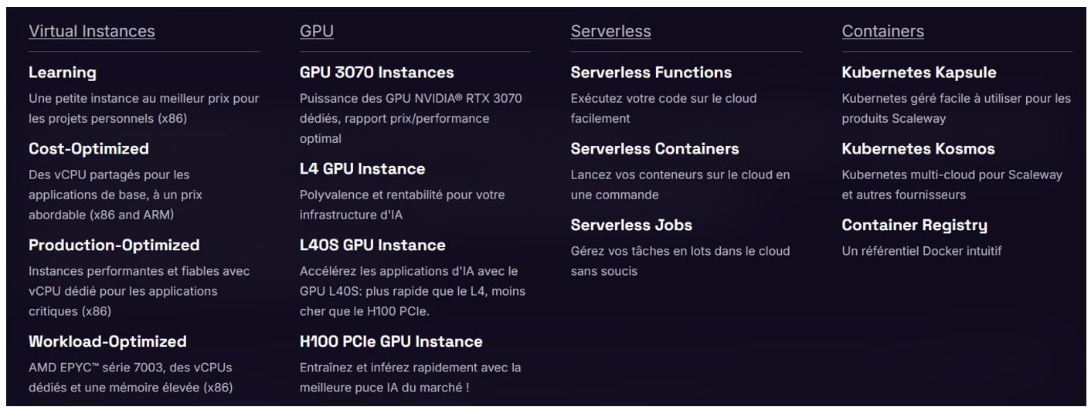The height and width of the screenshot is (417, 1091).
Task: Click the L4 GPU Instance item
Action: (362, 169)
